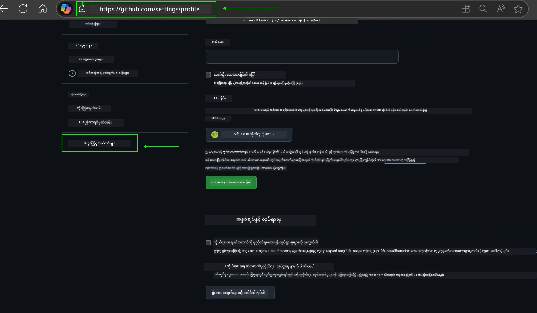Open the privacy statement link
Viewport: 537px width, 313px height.
pyautogui.click(x=405, y=160)
